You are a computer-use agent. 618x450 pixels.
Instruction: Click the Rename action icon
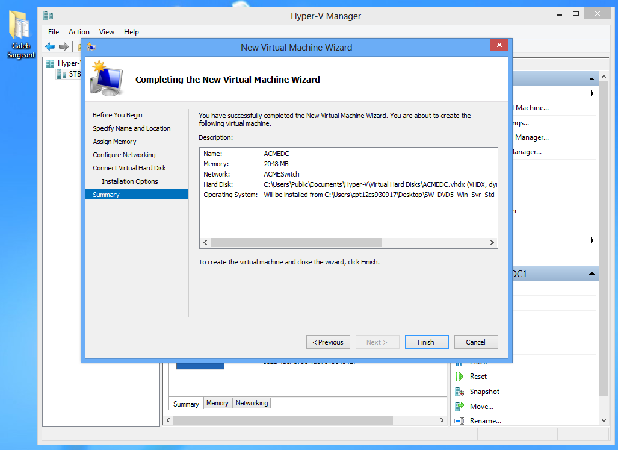[x=459, y=421]
